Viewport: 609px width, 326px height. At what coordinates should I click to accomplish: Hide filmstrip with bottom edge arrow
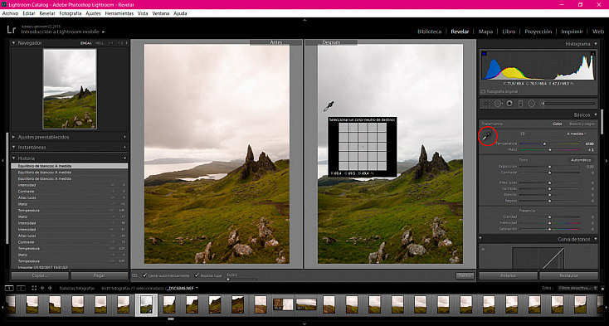click(x=304, y=324)
